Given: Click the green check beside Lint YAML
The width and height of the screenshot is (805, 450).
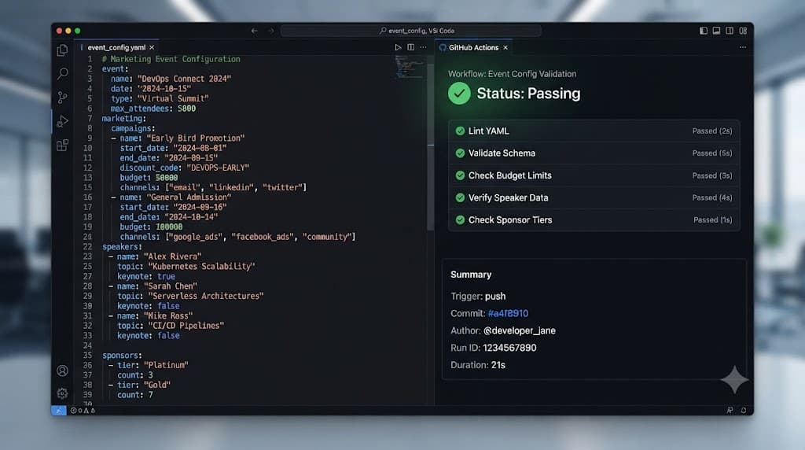Looking at the screenshot, I should (460, 131).
